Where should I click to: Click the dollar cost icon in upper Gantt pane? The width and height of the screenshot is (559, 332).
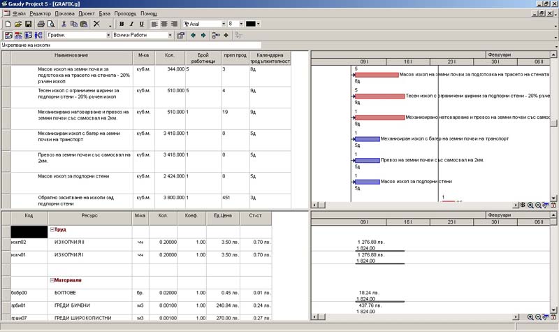[x=523, y=205]
